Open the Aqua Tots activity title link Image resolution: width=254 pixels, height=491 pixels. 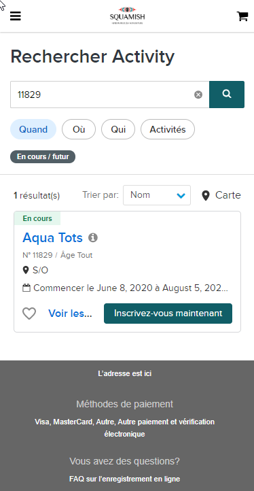pos(52,238)
